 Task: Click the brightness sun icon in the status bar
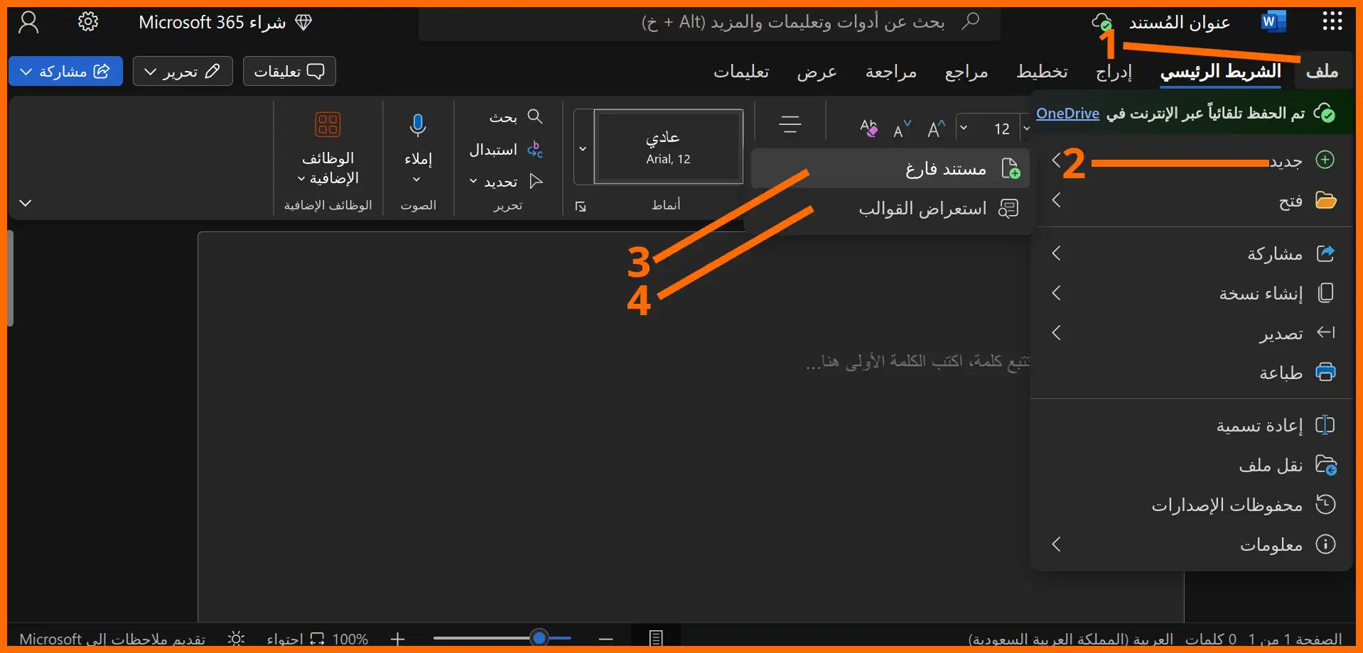pyautogui.click(x=237, y=639)
